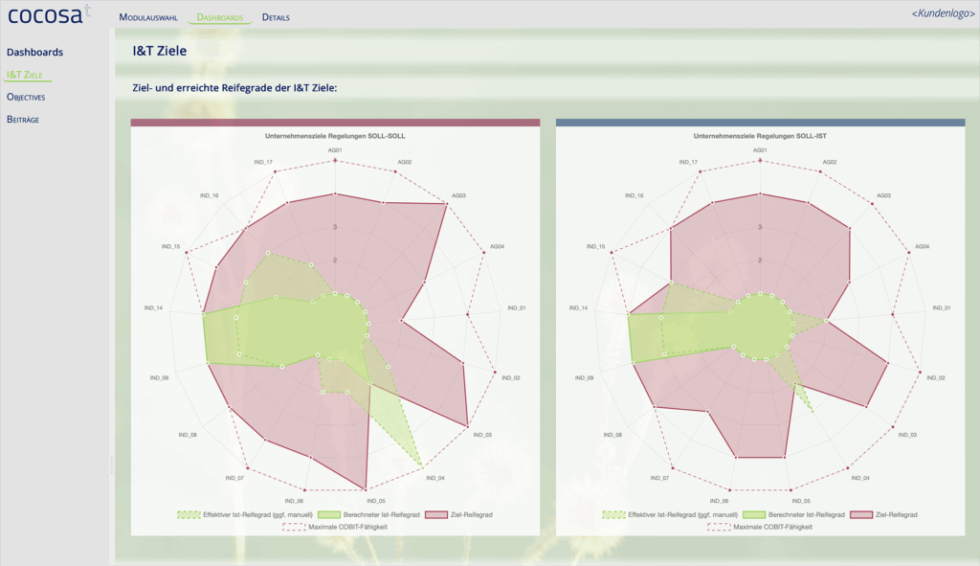Image resolution: width=980 pixels, height=566 pixels.
Task: Click the IND_05 label in SOLL-SOLL chart
Action: tap(375, 501)
